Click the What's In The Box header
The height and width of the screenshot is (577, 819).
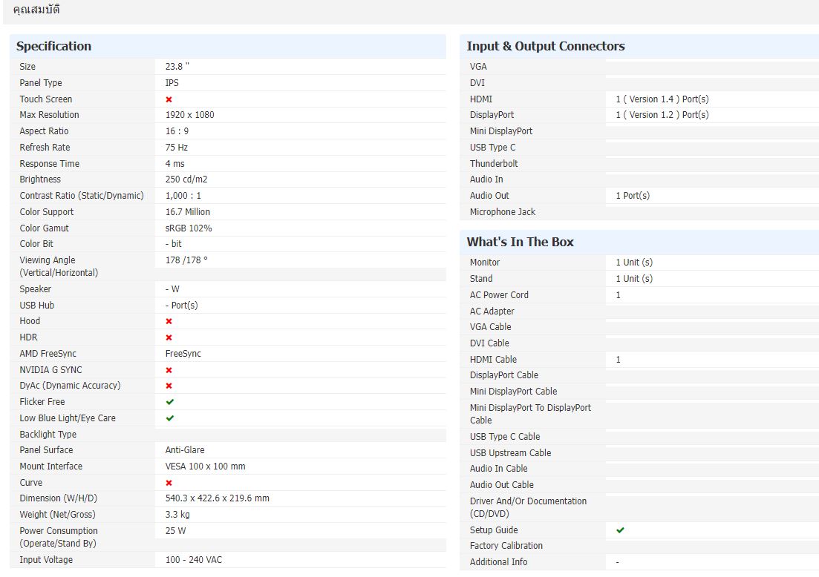(520, 242)
